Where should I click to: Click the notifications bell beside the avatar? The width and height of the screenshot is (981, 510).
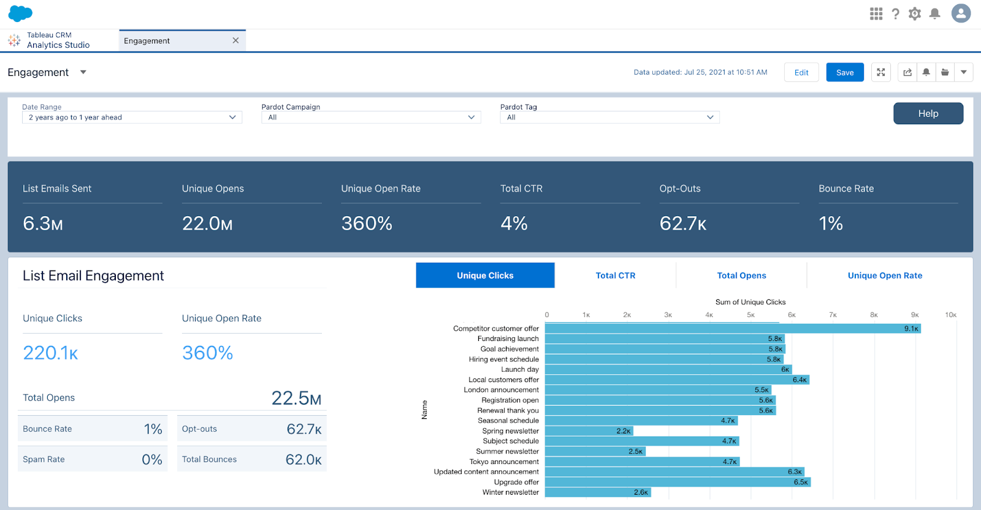pyautogui.click(x=935, y=13)
